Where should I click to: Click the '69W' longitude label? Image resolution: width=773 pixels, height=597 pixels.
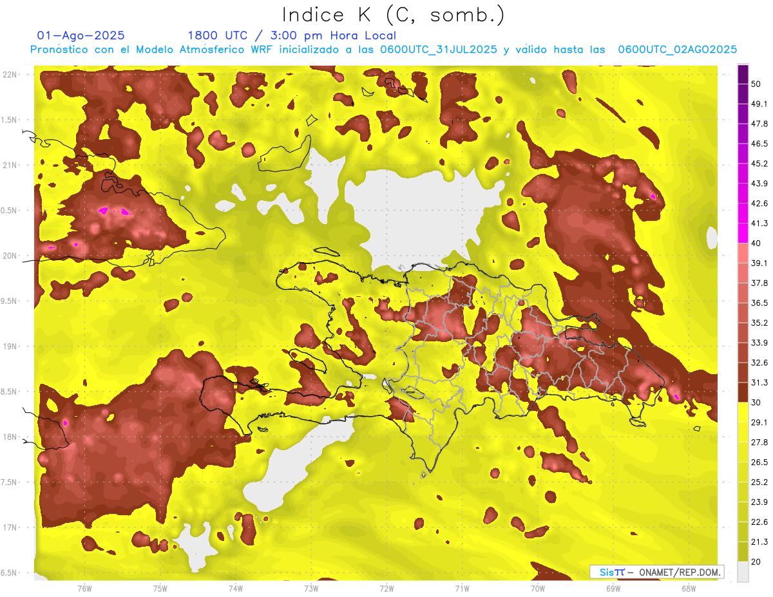point(613,588)
